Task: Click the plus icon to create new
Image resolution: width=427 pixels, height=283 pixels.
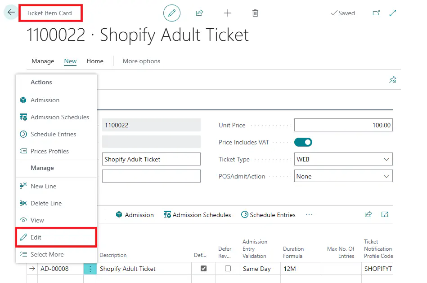Action: pos(228,13)
